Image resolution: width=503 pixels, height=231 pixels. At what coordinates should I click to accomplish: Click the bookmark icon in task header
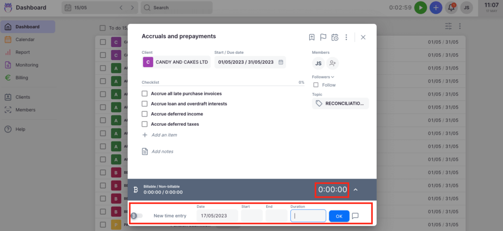[311, 37]
